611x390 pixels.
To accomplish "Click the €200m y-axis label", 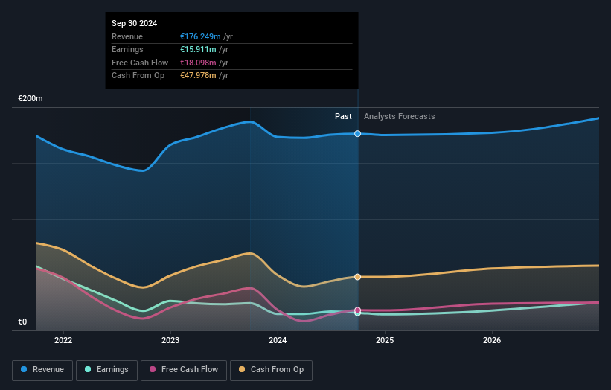I will 31,98.
